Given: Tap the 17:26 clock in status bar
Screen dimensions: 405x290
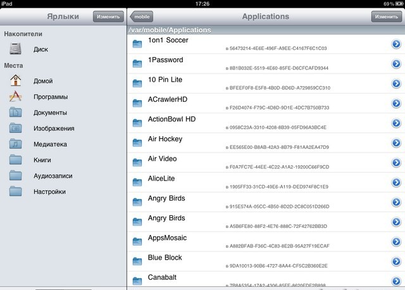Looking at the screenshot, I should (x=202, y=4).
